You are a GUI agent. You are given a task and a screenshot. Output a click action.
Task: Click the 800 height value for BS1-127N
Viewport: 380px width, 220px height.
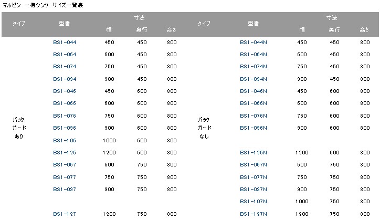click(x=365, y=214)
